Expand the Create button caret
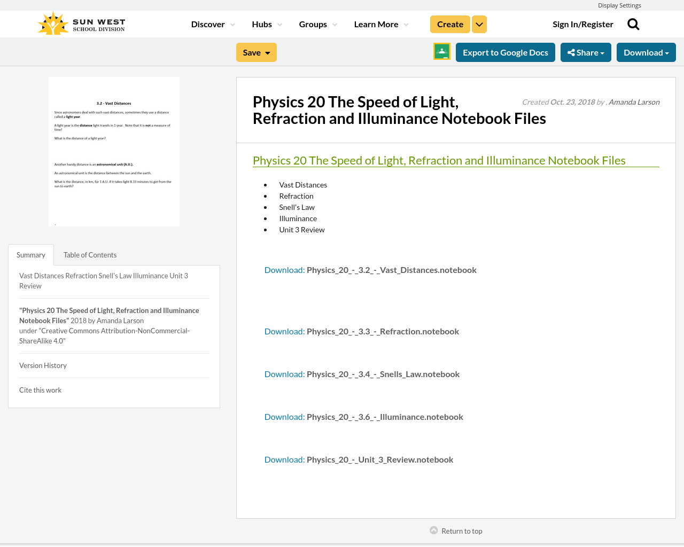The height and width of the screenshot is (547, 684). (479, 24)
